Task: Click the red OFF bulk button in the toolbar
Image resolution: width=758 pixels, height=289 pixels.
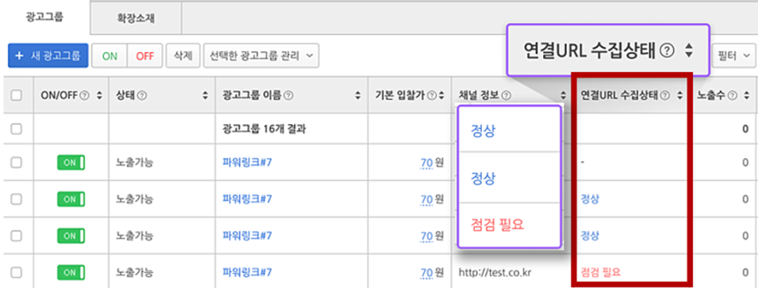Action: click(x=144, y=56)
